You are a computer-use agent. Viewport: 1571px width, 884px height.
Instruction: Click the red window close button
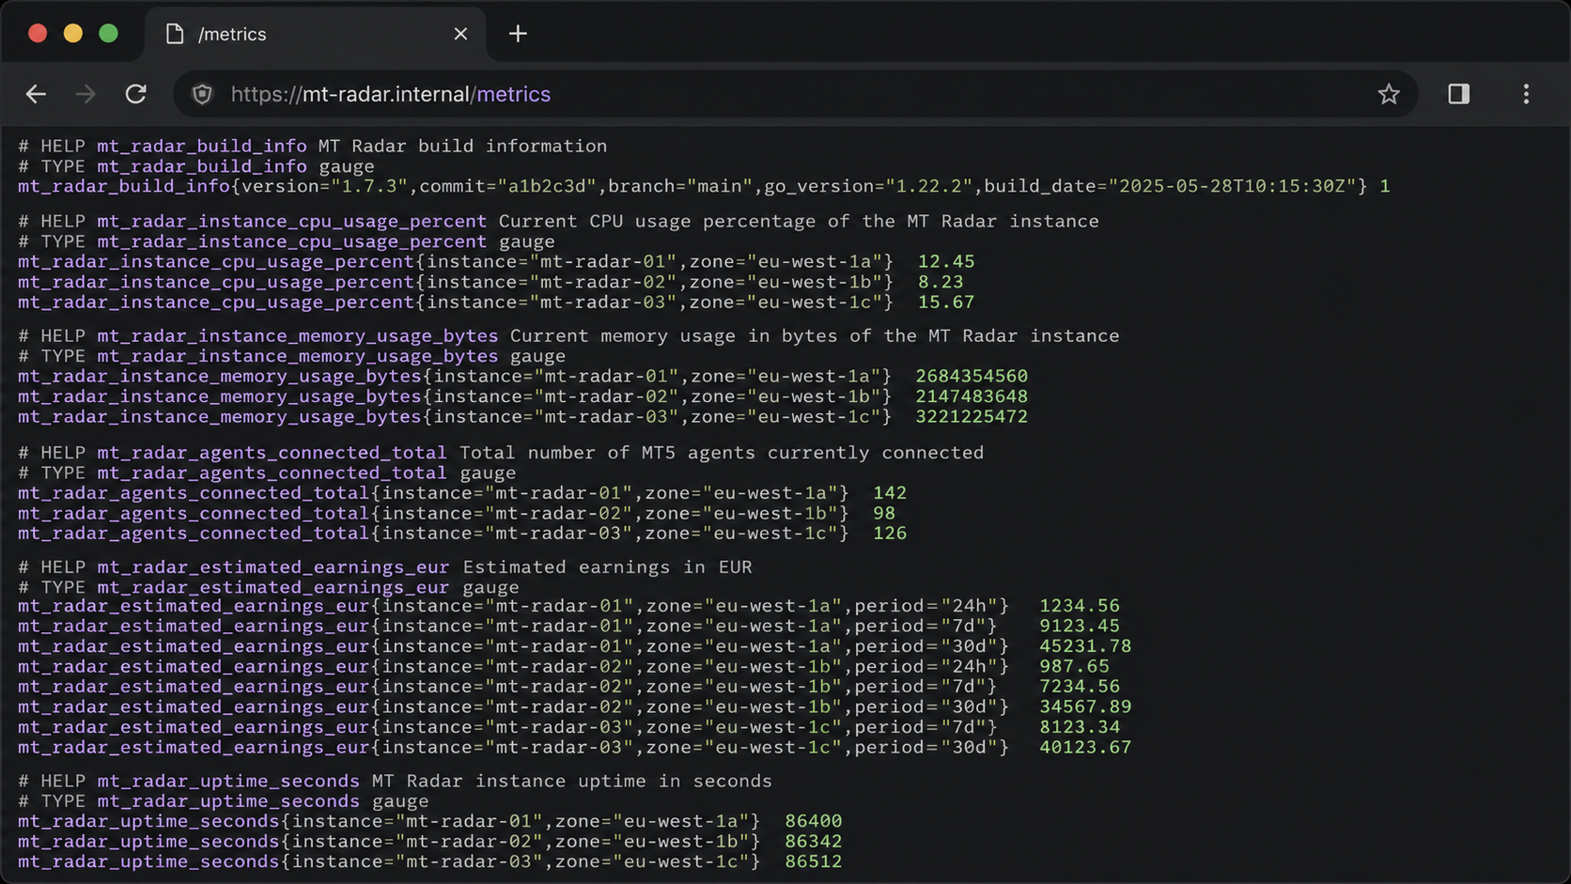[38, 34]
